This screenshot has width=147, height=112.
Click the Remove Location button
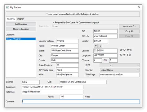point(21,29)
